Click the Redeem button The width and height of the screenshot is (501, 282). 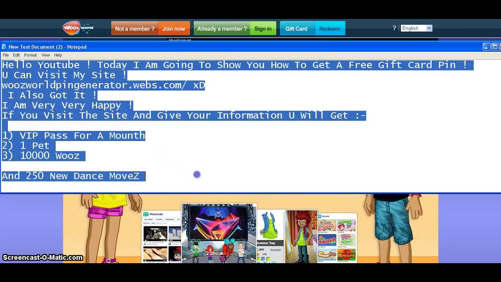coord(330,29)
